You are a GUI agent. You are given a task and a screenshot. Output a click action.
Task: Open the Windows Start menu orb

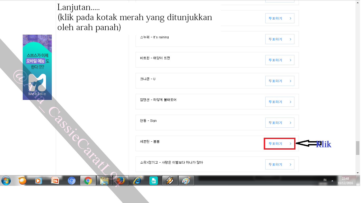click(6, 181)
